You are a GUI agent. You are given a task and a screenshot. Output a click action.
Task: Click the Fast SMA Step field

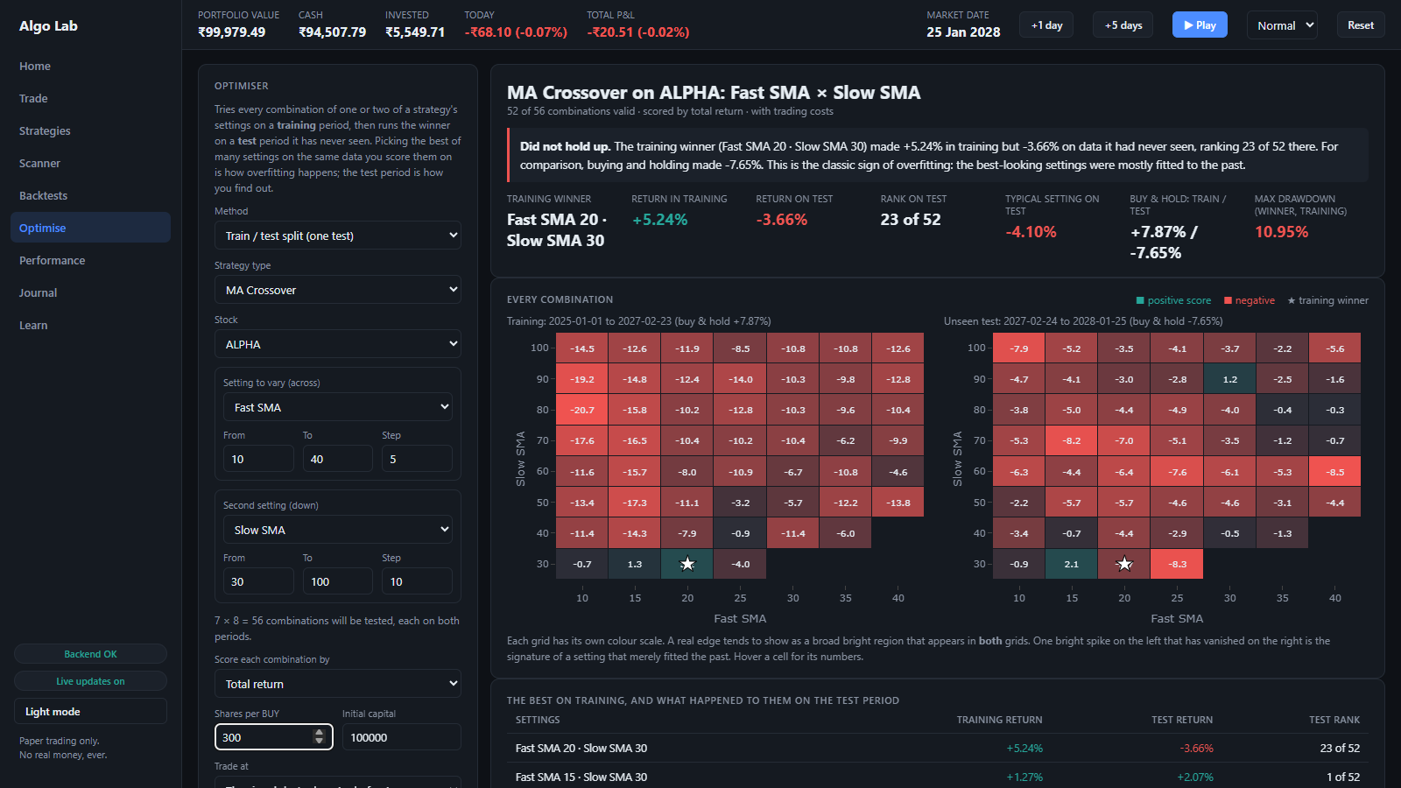tap(417, 459)
